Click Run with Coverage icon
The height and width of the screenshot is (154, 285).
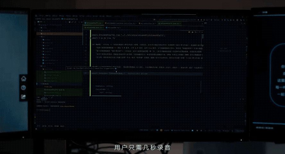click(204, 20)
